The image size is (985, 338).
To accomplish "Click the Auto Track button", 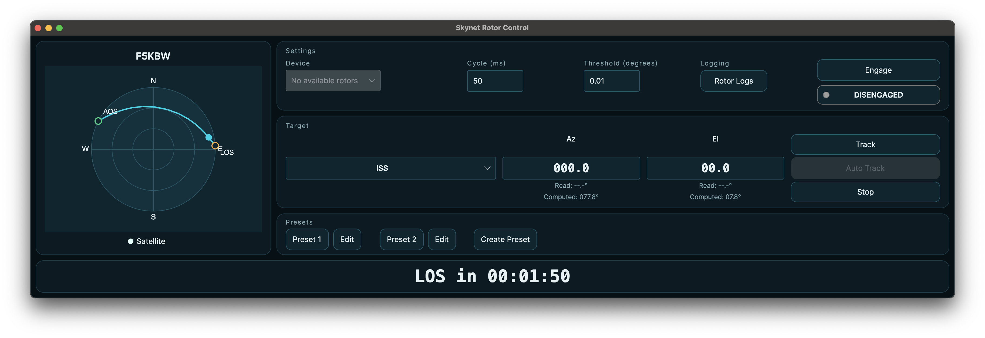I will pyautogui.click(x=865, y=168).
